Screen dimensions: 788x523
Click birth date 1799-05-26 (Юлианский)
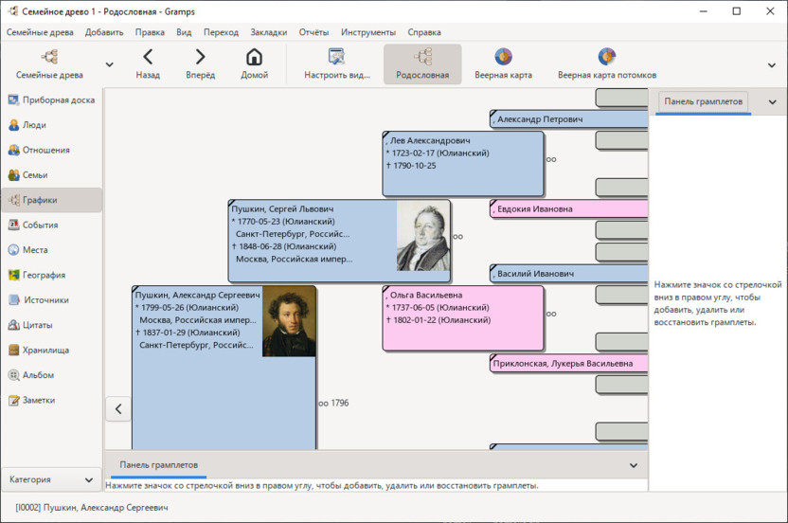pyautogui.click(x=189, y=307)
